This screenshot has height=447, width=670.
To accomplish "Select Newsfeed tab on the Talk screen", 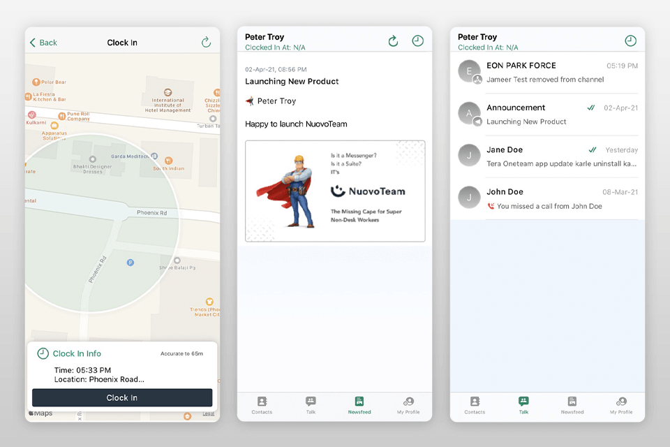I will (572, 404).
